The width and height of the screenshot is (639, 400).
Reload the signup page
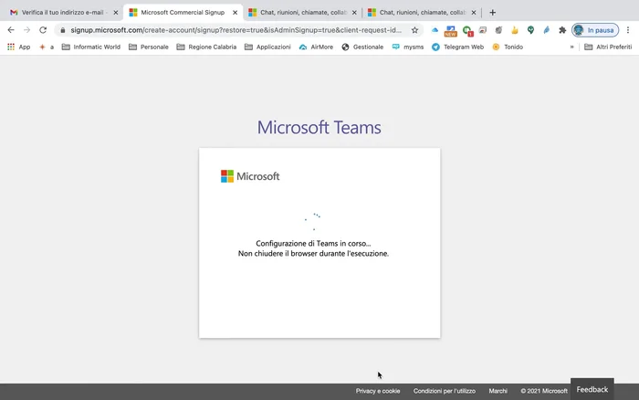point(43,30)
